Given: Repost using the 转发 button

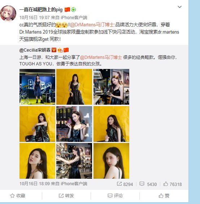Looking at the screenshot, I should (x=66, y=196).
